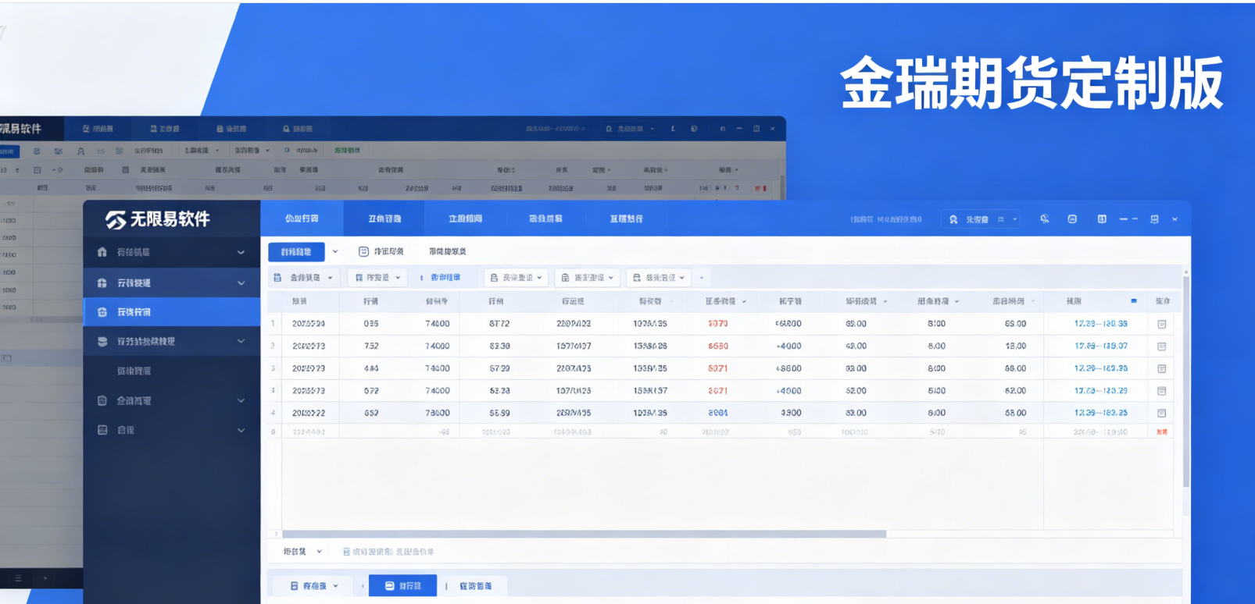Click the blue range link in row 035
1255x604 pixels.
[1100, 323]
